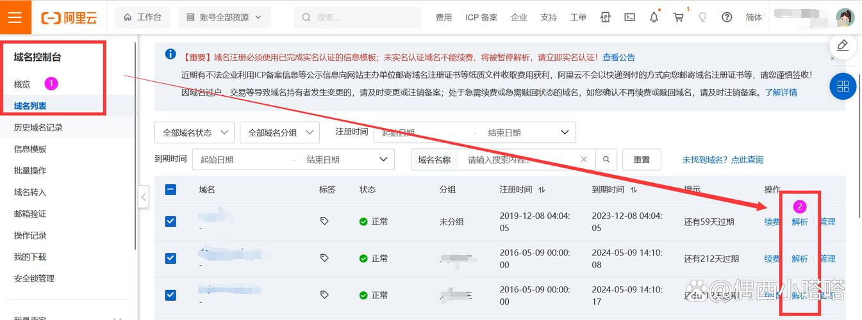This screenshot has height=320, width=862.
Task: Select 概览 in the sidebar
Action: pos(22,84)
